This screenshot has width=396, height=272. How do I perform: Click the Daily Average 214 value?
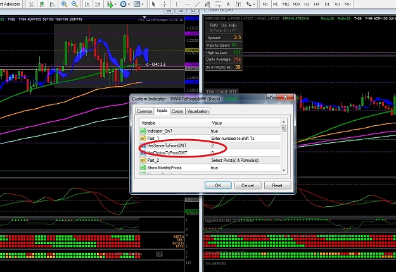point(237,59)
